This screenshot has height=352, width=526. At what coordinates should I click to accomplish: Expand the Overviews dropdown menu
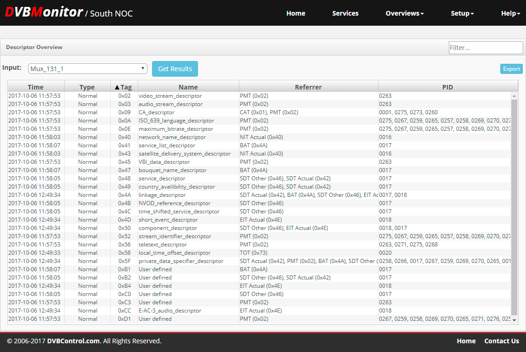point(405,13)
